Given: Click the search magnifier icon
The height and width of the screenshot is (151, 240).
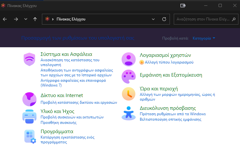Looking at the screenshot, I should pos(234,19).
